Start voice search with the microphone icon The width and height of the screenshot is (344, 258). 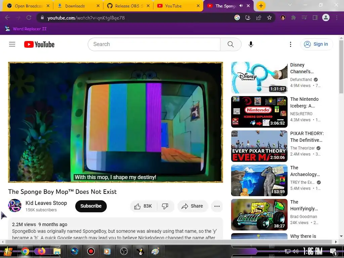tap(251, 44)
